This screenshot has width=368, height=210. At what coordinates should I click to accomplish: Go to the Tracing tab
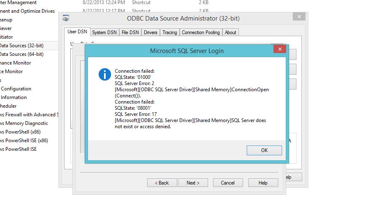coord(169,32)
